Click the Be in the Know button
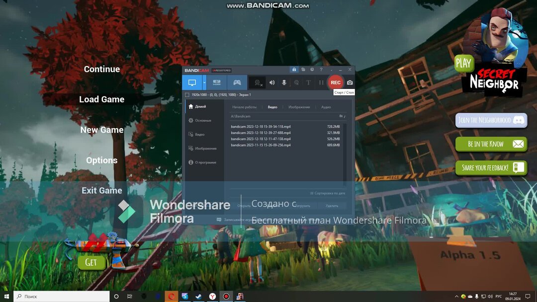This screenshot has width=537, height=302. coord(491,144)
